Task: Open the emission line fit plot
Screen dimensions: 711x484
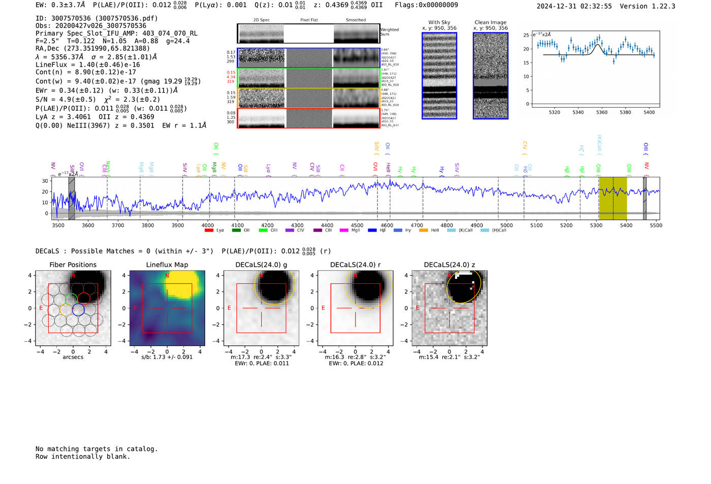Action: (596, 69)
